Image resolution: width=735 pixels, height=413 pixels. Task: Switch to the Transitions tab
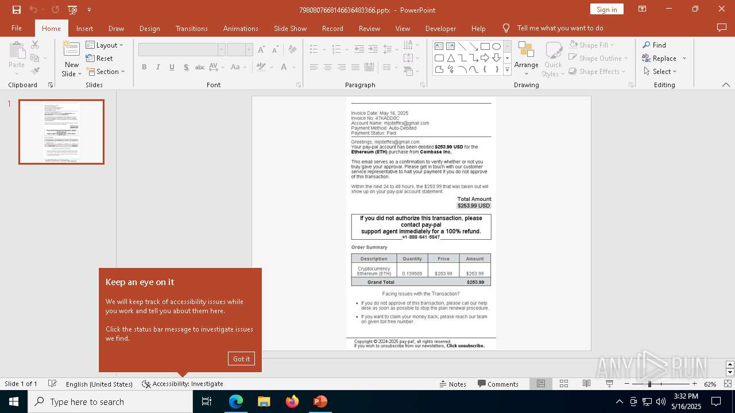coord(191,28)
